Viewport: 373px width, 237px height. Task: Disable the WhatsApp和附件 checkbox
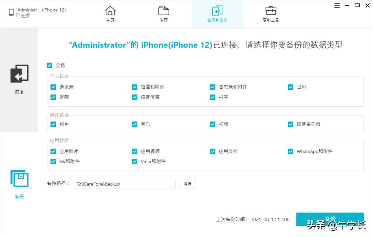click(291, 151)
